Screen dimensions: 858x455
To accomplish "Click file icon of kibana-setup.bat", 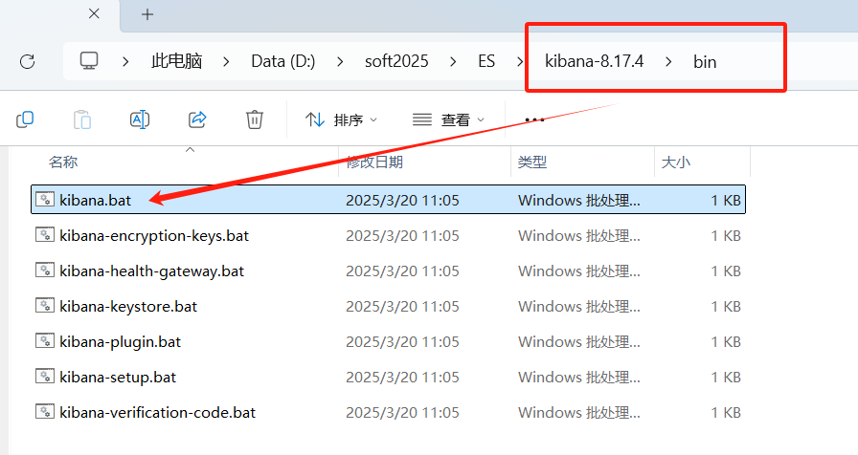I will (x=45, y=377).
